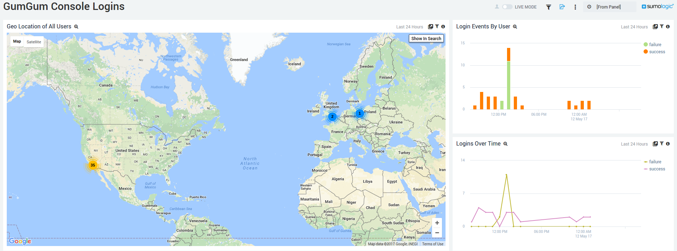Click the 35-login cluster near California
This screenshot has height=251, width=677.
pyautogui.click(x=93, y=165)
